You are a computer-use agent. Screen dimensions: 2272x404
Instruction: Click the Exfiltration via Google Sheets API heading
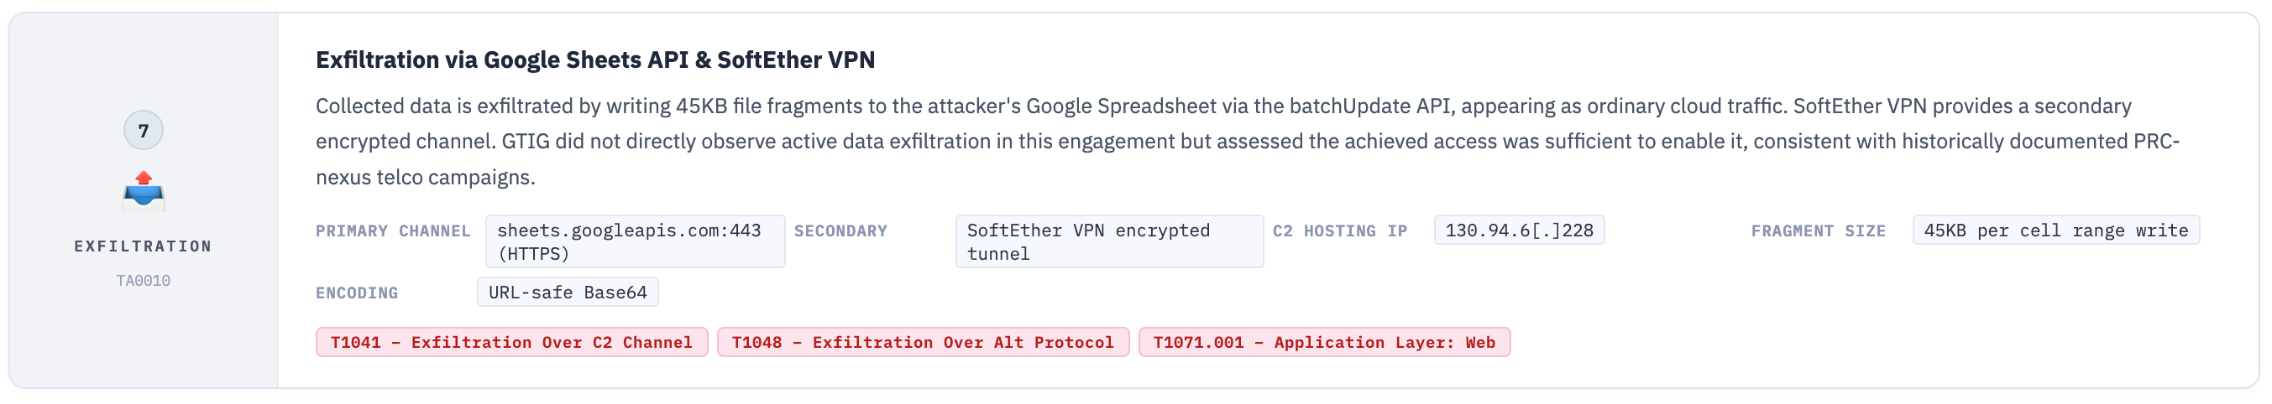[x=594, y=60]
